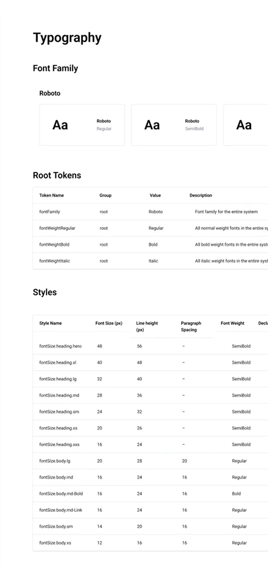268x583 pixels.
Task: Select the fontWeightBold token cell
Action: tap(54, 244)
